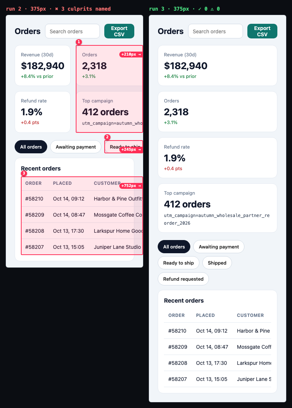292x408 pixels.
Task: Select Awaiting payment filter in run 3 panel
Action: point(219,247)
